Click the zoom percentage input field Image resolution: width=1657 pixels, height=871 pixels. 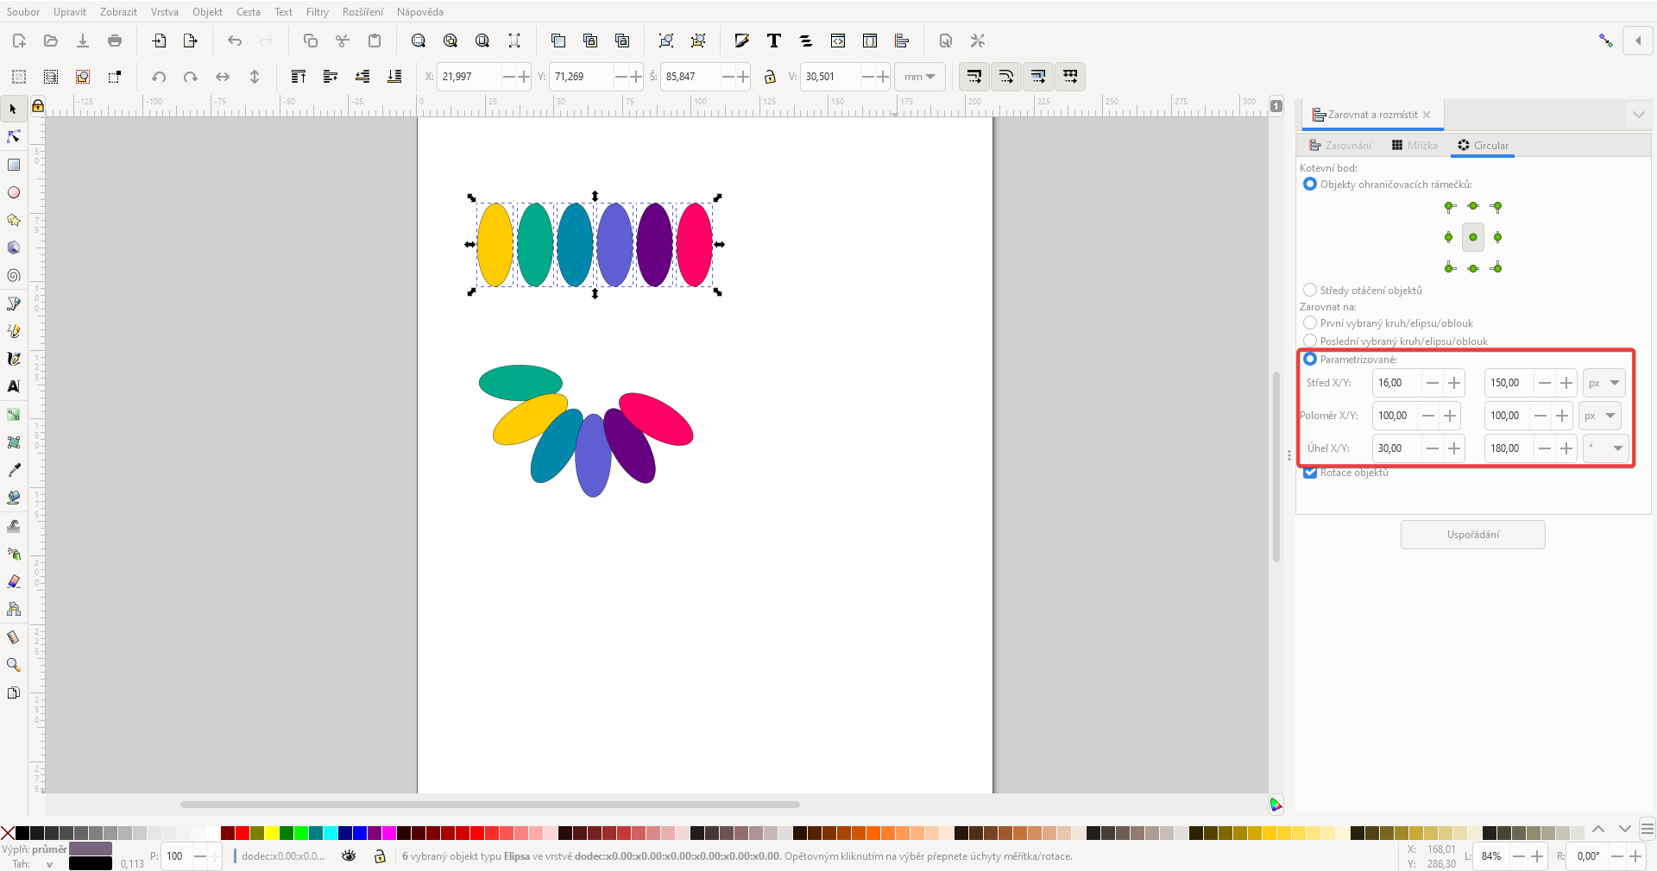[x=1492, y=856]
